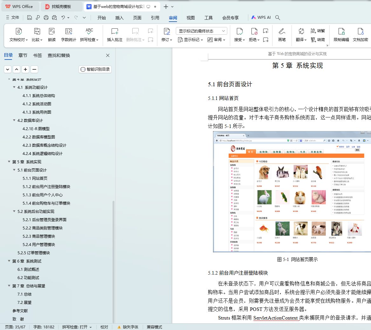Switch to the 开始 ribbon tab
Viewport: 371px width, 330px height.
point(102,18)
